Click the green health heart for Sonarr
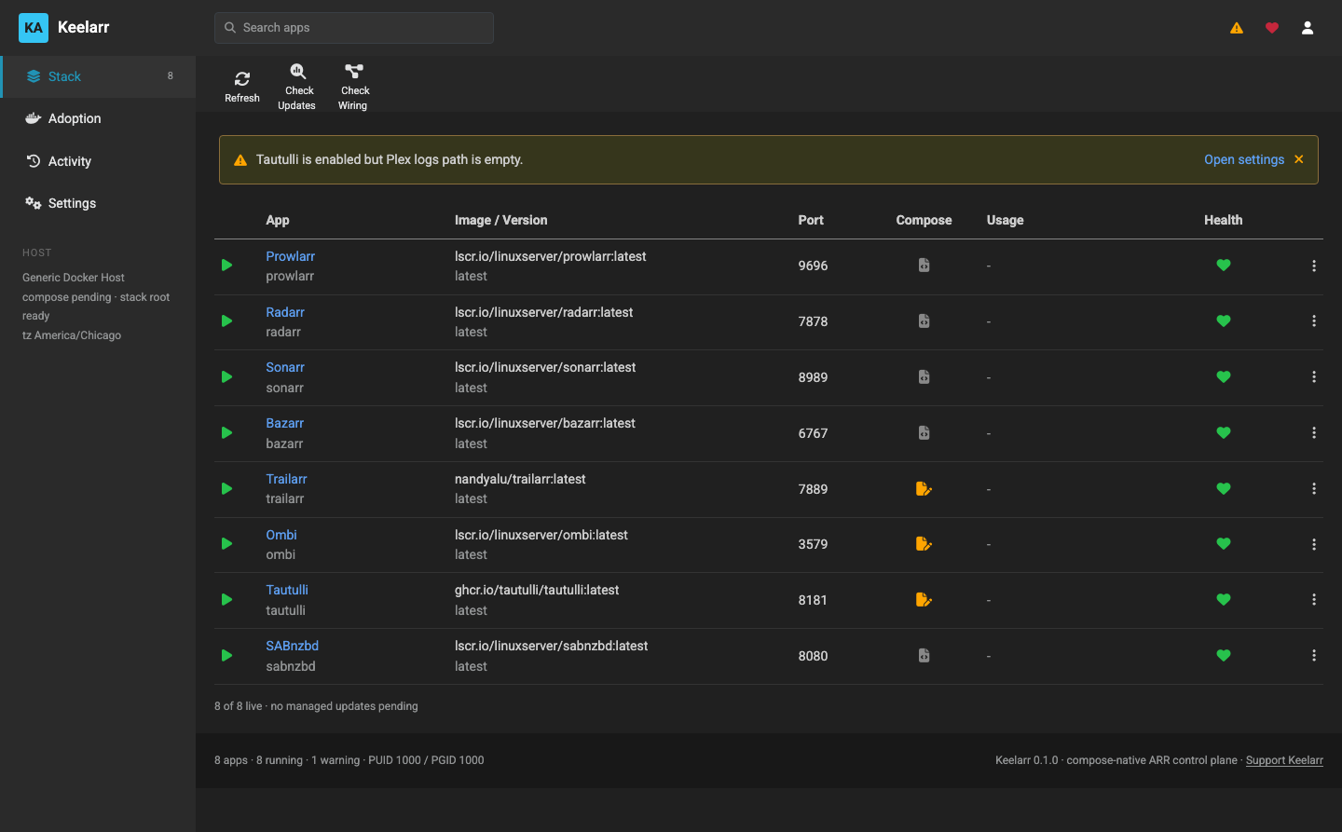This screenshot has height=832, width=1342. coord(1224,377)
